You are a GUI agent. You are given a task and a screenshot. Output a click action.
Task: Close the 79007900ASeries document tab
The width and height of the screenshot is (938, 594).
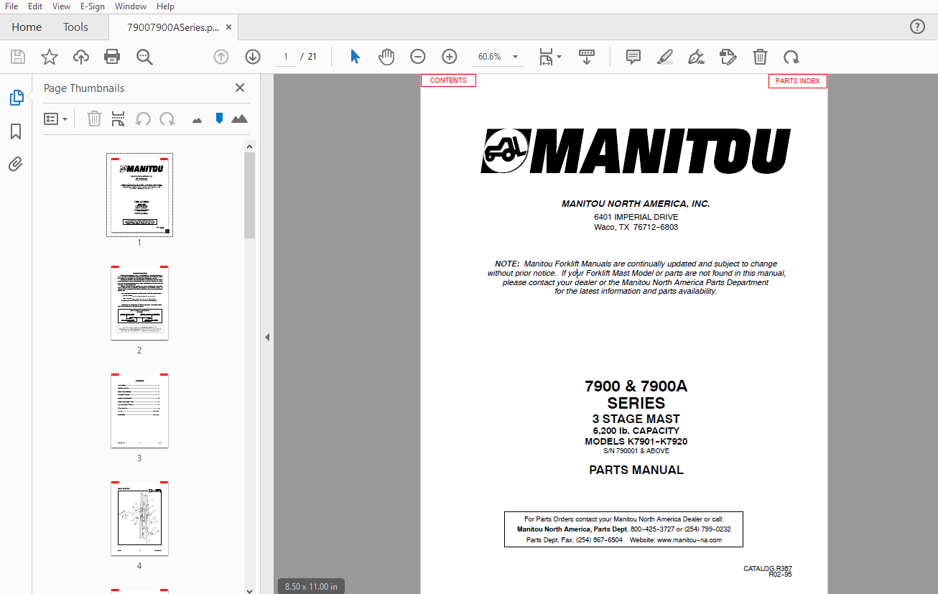tap(229, 27)
